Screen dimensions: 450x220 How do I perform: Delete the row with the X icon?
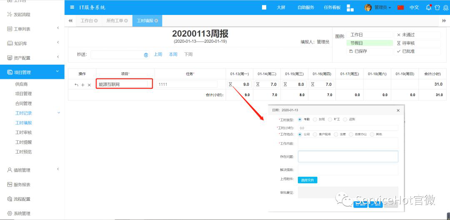(89, 85)
